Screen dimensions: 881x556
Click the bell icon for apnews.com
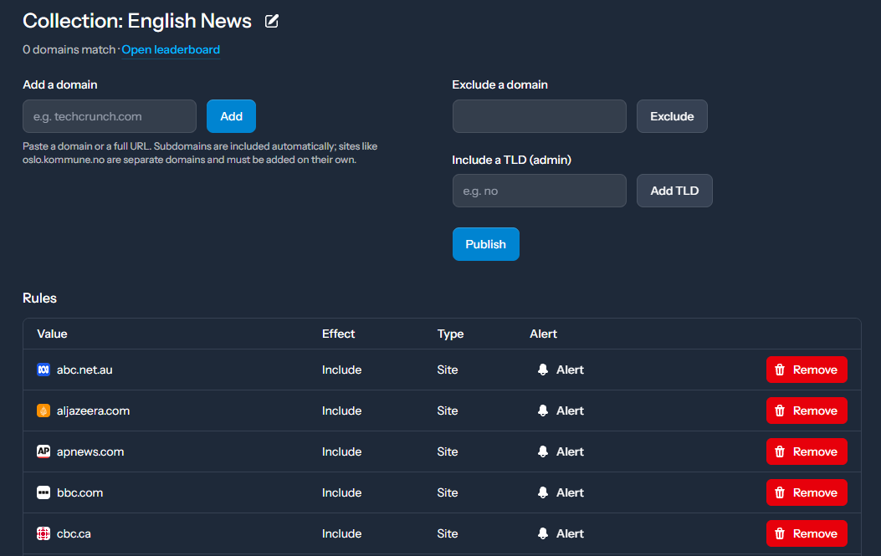pos(543,451)
